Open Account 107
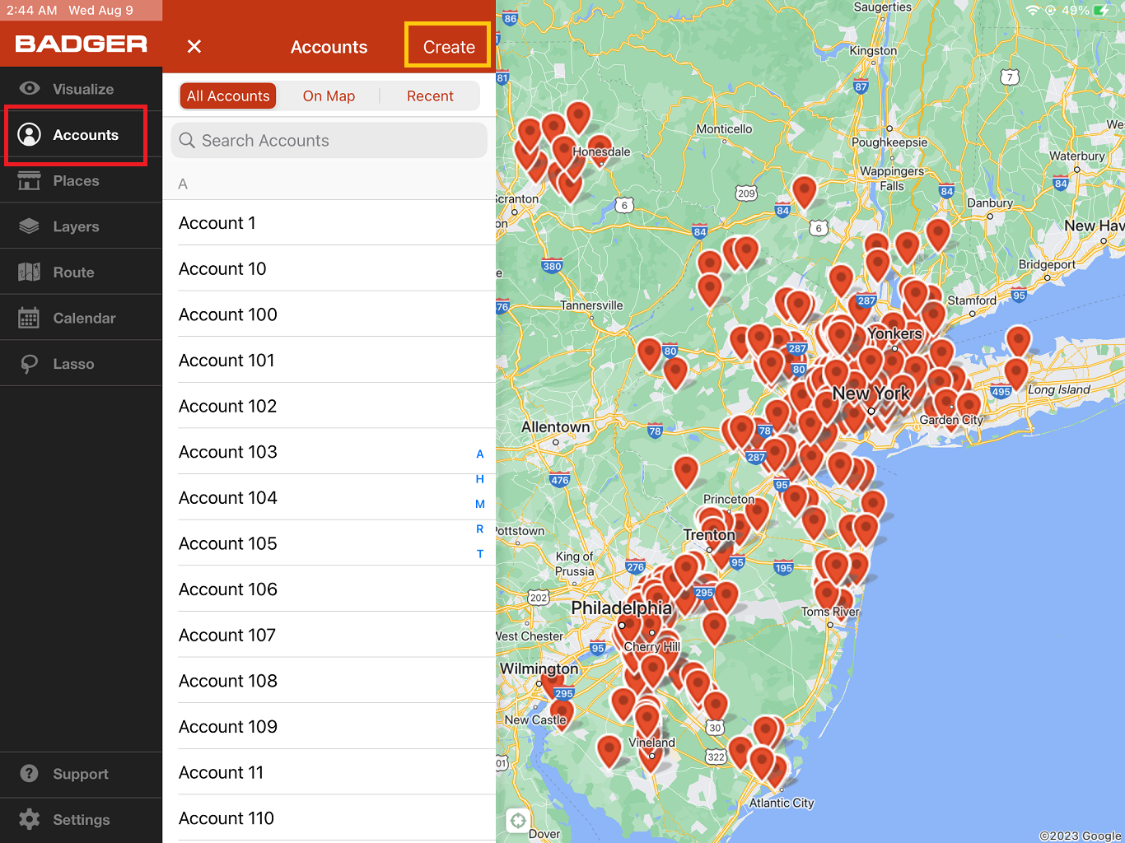 tap(329, 636)
